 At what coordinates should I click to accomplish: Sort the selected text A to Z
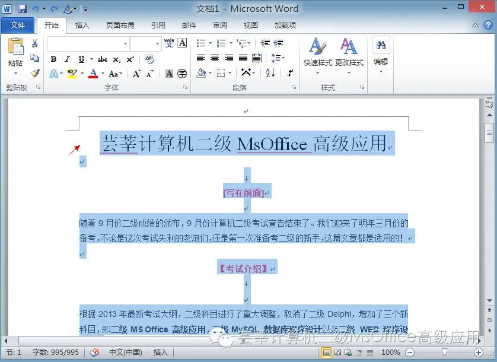click(270, 73)
